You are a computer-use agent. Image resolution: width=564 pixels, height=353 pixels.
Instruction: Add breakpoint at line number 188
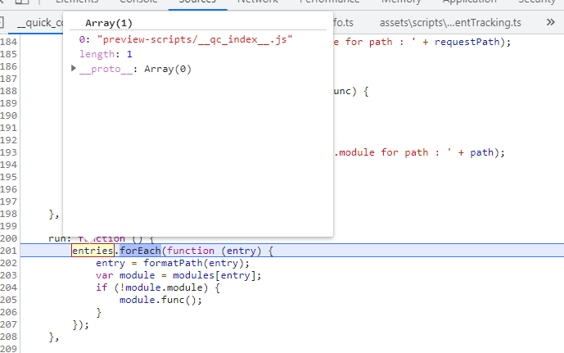(9, 91)
